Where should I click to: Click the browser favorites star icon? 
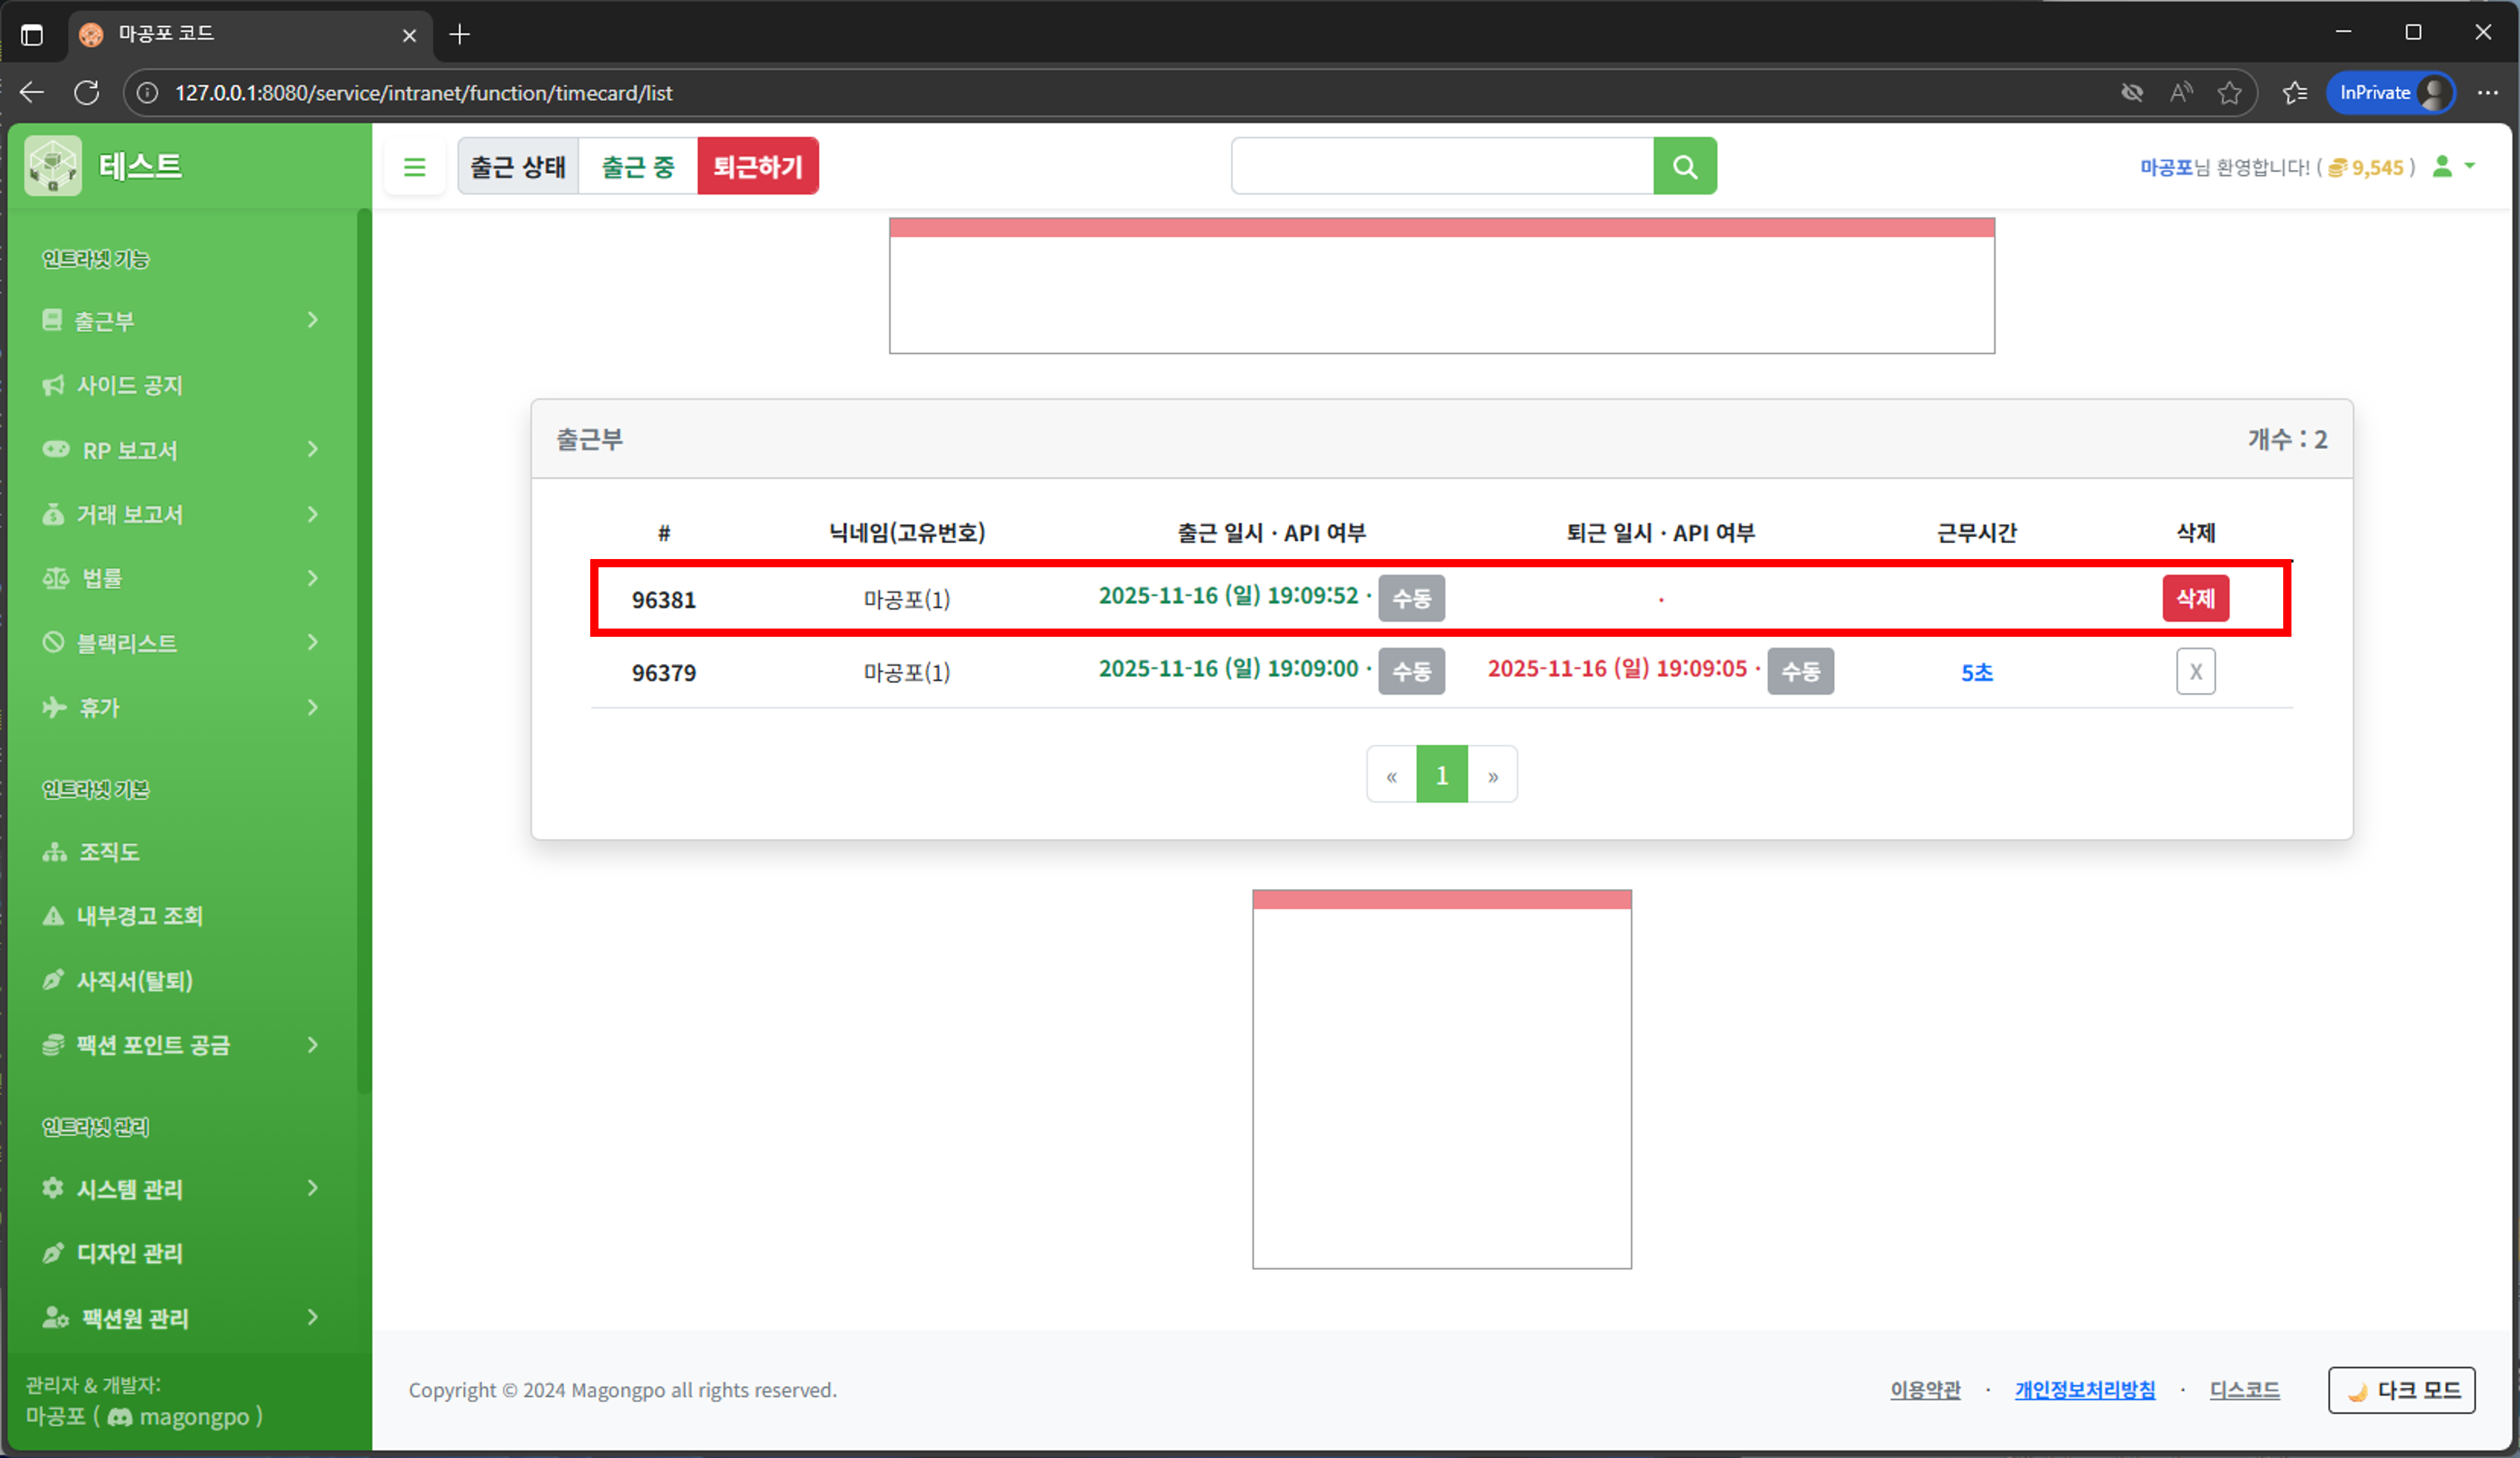2229,93
